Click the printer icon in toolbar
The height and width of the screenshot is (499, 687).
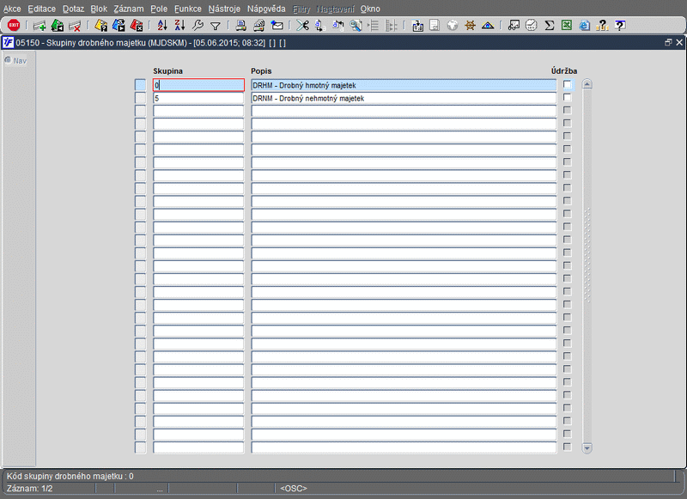[x=240, y=26]
